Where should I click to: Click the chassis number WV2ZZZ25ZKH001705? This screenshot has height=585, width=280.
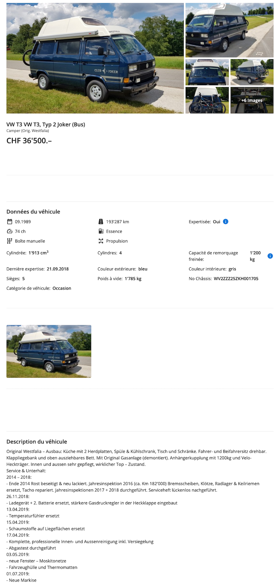pos(236,279)
